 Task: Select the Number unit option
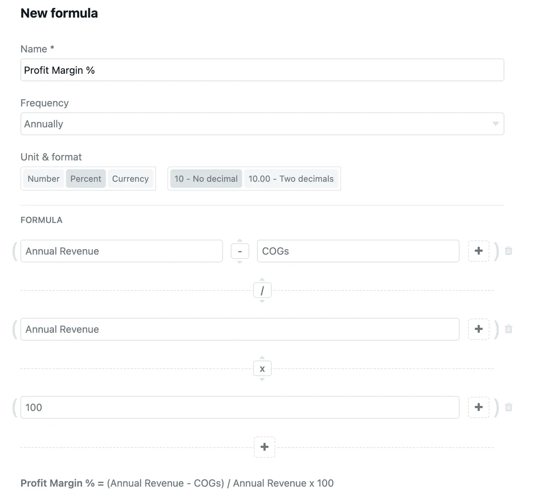(x=43, y=179)
